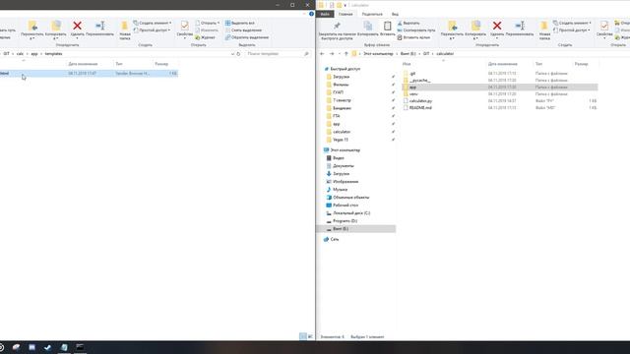Switch templates window to details view
Image resolution: width=630 pixels, height=354 pixels.
(x=303, y=336)
